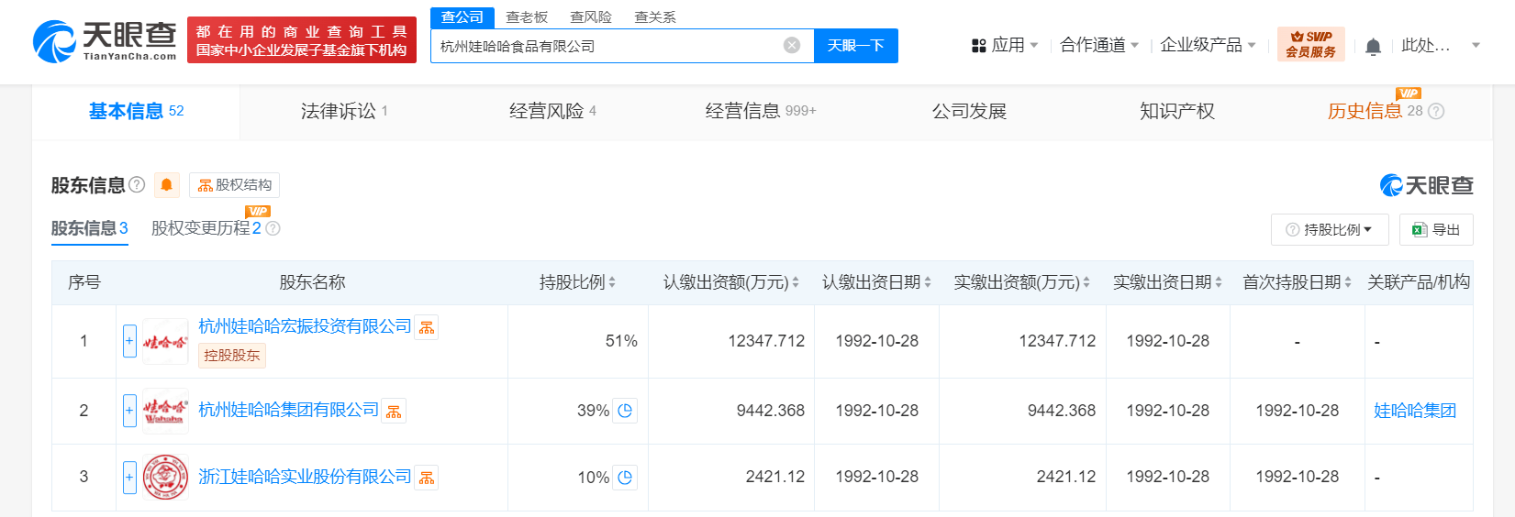Click the 51% shareholding value
The width and height of the screenshot is (1515, 517).
(x=621, y=341)
